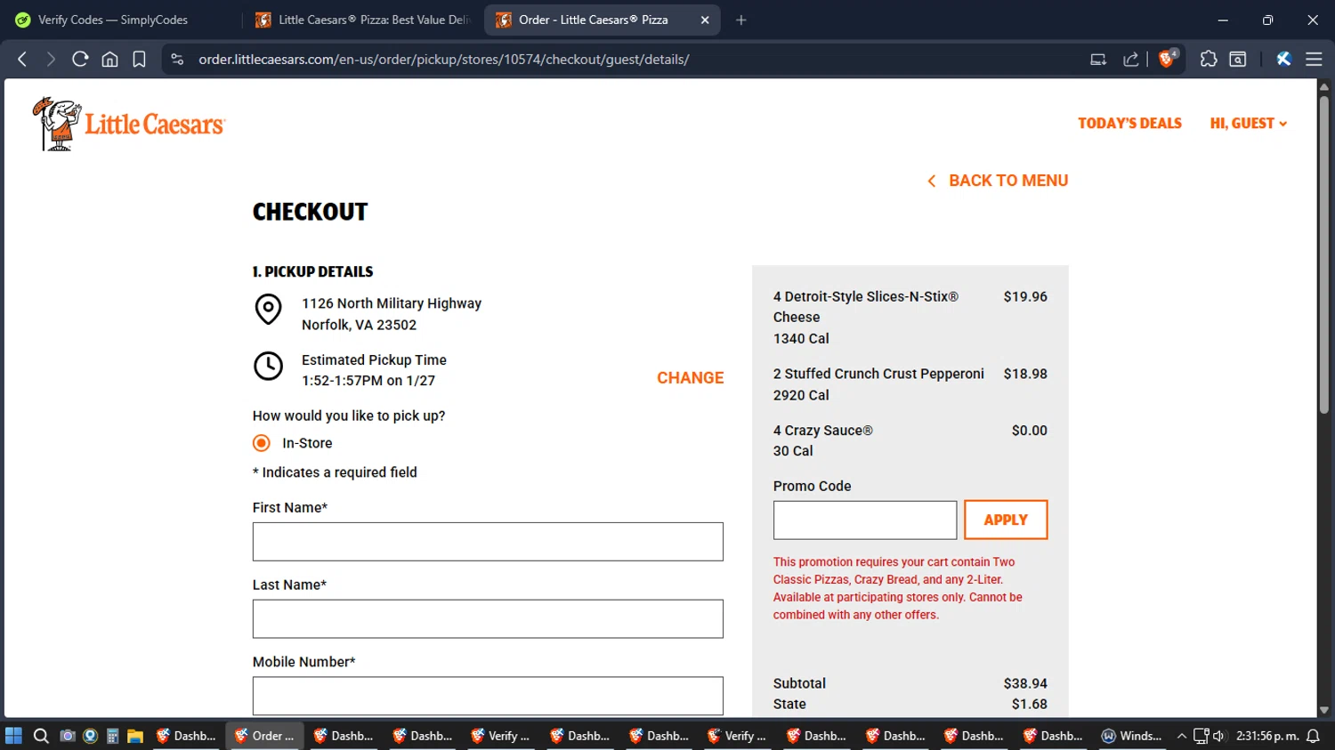1335x750 pixels.
Task: View site information icon in address bar
Action: [177, 60]
